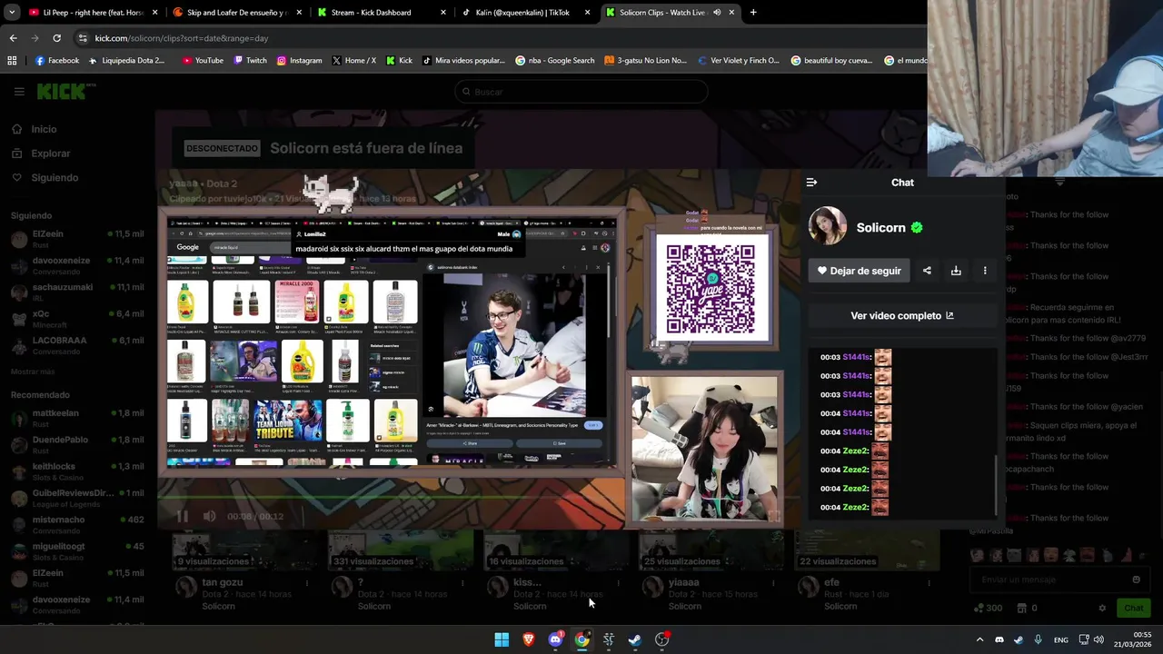Launch Brave from the taskbar
The image size is (1163, 654).
[529, 639]
